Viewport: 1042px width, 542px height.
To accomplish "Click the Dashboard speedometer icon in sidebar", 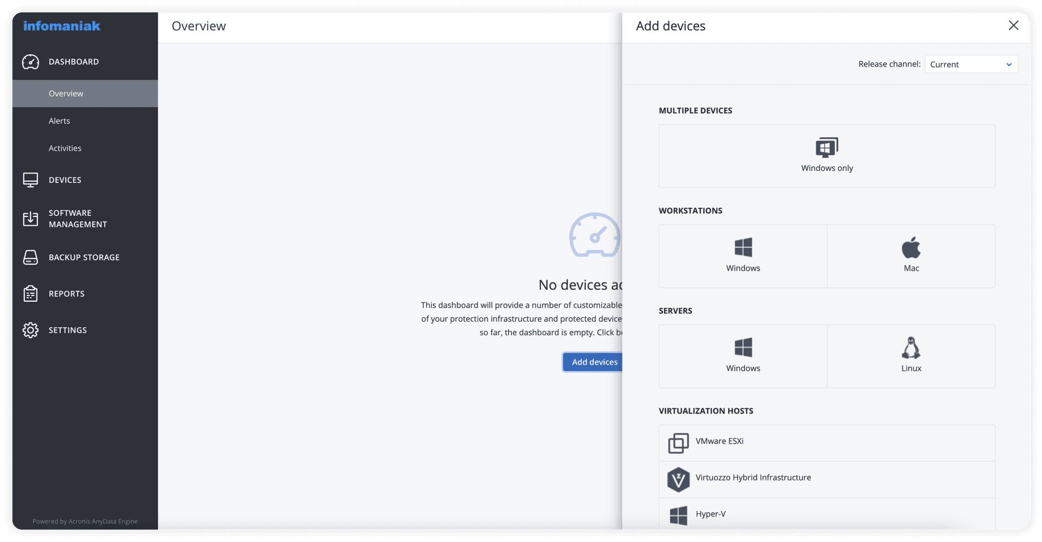I will coord(30,62).
